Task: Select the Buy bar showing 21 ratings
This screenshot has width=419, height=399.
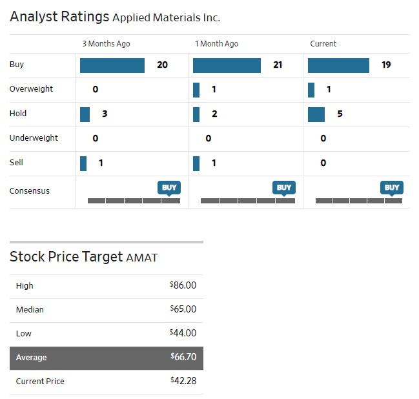Action: (x=227, y=65)
